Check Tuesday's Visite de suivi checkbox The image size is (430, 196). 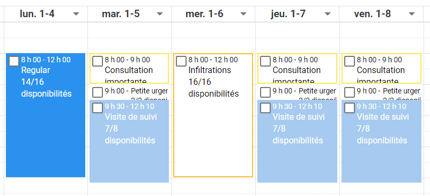coord(98,108)
